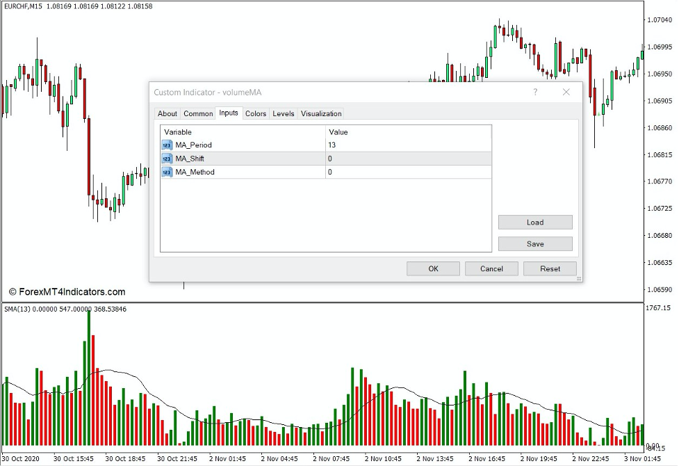Switch to the About tab
This screenshot has width=679, height=466.
tap(167, 113)
